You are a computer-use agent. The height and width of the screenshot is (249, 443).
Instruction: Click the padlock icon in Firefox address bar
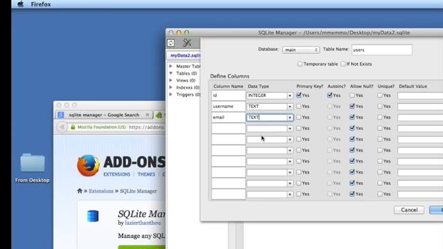point(73,127)
